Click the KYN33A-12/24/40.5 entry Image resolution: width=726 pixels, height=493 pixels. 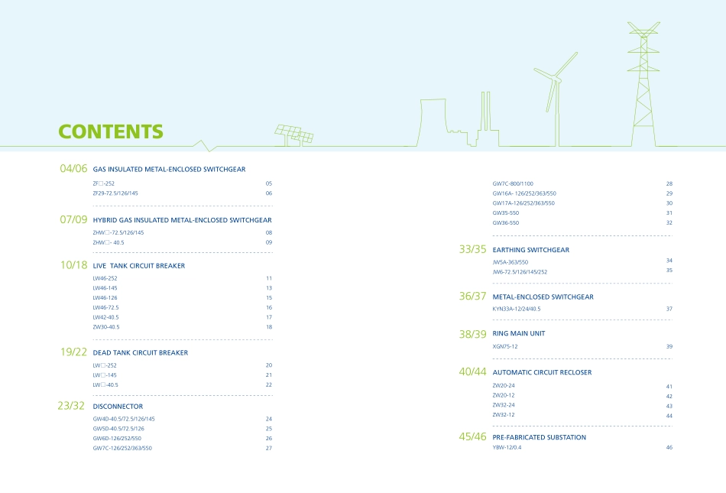[x=517, y=309]
